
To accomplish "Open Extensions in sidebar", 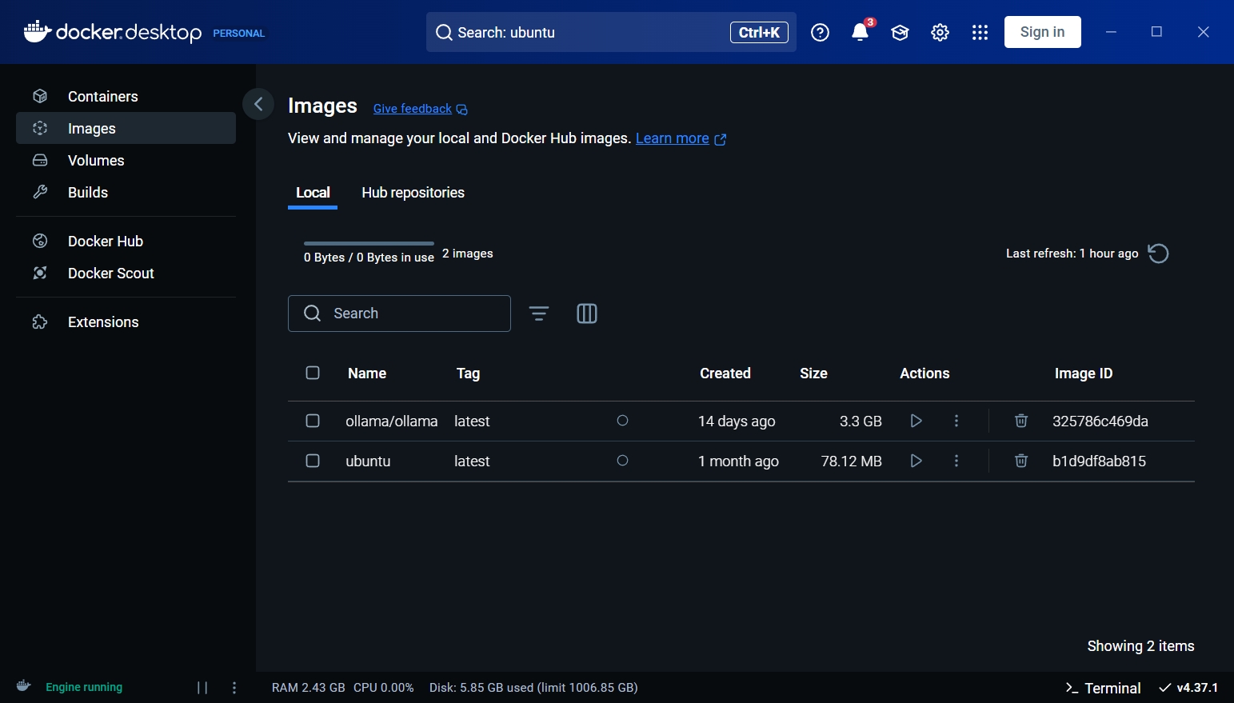I will coord(126,322).
